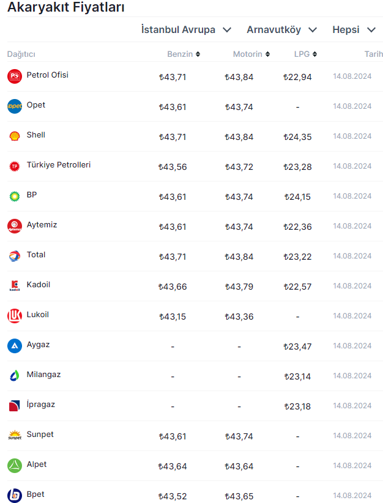Click the Sunpet logo icon
This screenshot has width=383, height=503.
tap(14, 436)
